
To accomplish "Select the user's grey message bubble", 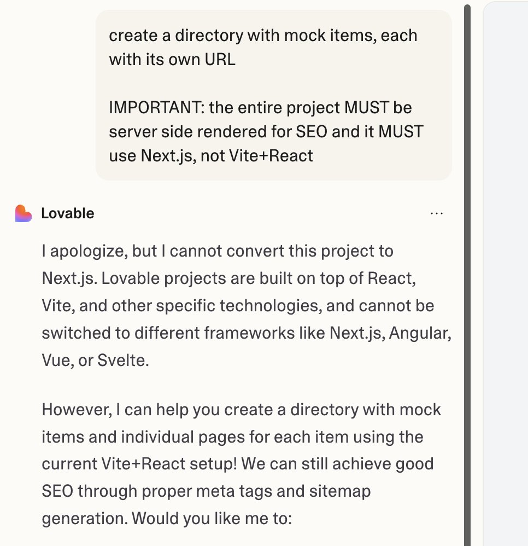I will pyautogui.click(x=274, y=95).
